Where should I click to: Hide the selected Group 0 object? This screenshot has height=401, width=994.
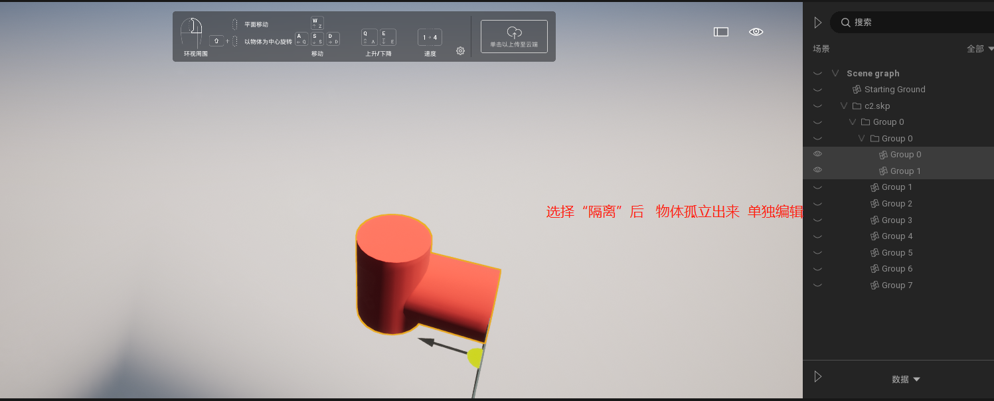coord(817,154)
